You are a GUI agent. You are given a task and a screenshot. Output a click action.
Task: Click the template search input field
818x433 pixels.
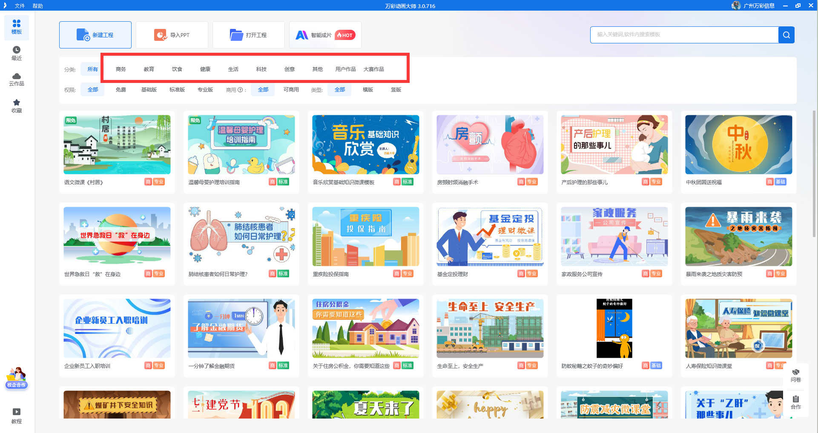point(684,35)
